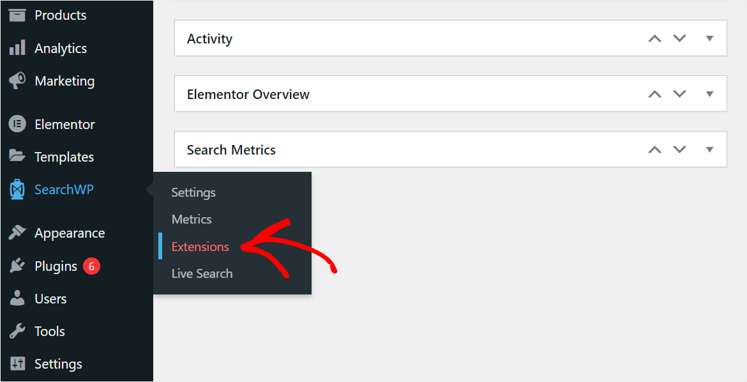Click the red Plugins update count badge
The height and width of the screenshot is (382, 747).
coord(93,265)
